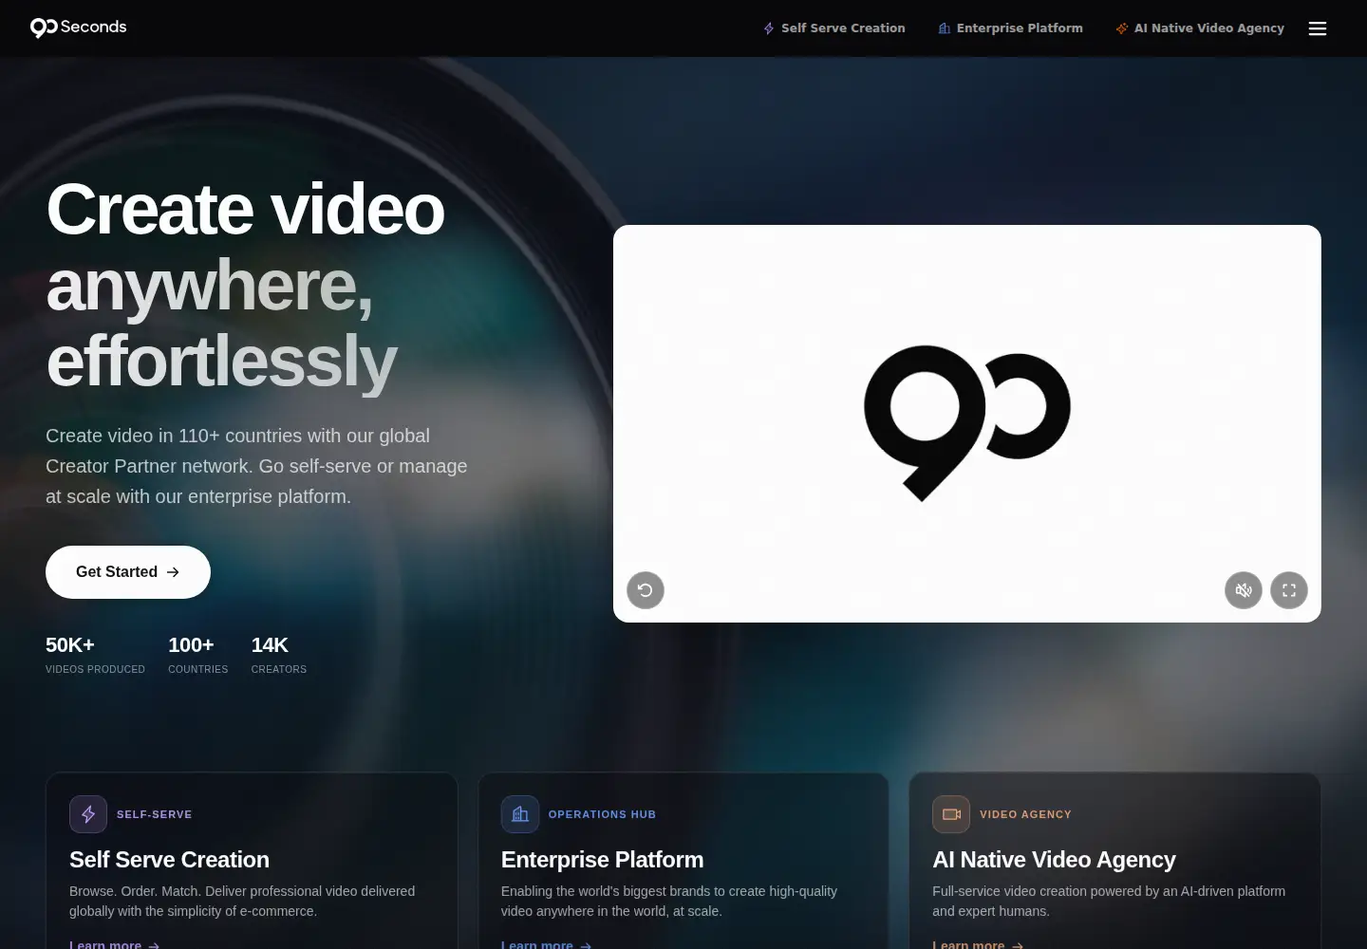Click the "Enabling the world's biggest brands" description
Image resolution: width=1367 pixels, height=949 pixels.
pyautogui.click(x=669, y=901)
